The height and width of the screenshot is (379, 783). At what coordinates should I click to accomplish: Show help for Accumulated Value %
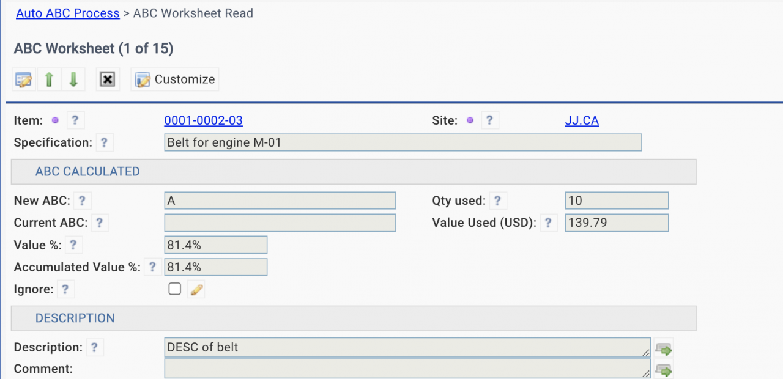pyautogui.click(x=152, y=267)
